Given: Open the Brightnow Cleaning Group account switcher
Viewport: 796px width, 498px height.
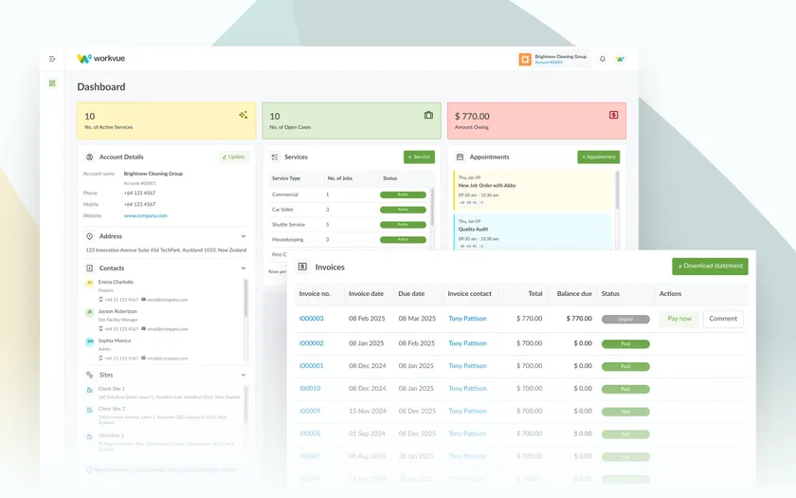Looking at the screenshot, I should click(553, 59).
